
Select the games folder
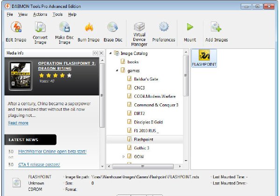[133, 71]
